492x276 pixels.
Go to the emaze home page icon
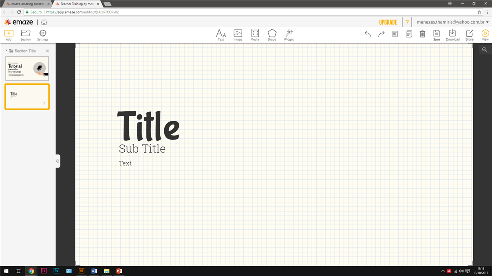[44, 22]
